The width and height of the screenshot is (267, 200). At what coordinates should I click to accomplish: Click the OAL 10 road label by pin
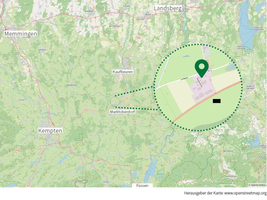210,71
